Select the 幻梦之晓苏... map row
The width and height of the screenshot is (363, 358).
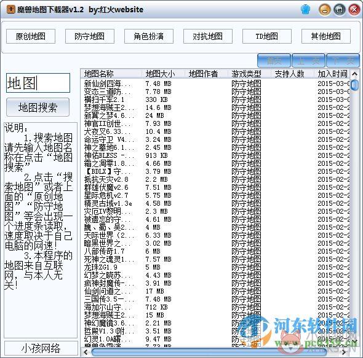(x=215, y=275)
